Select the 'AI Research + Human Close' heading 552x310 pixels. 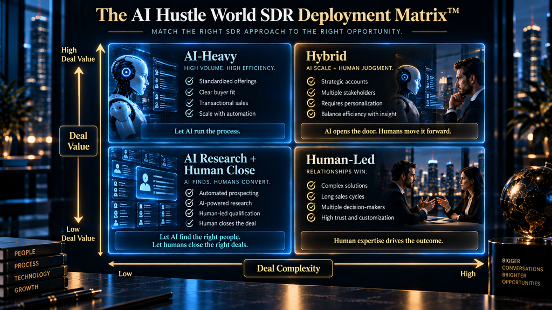(220, 164)
